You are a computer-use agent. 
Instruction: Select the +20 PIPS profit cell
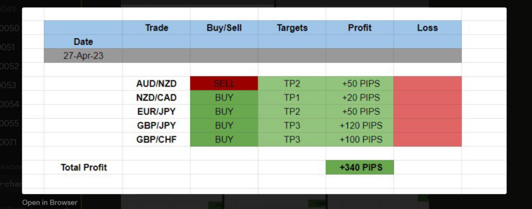tap(360, 97)
